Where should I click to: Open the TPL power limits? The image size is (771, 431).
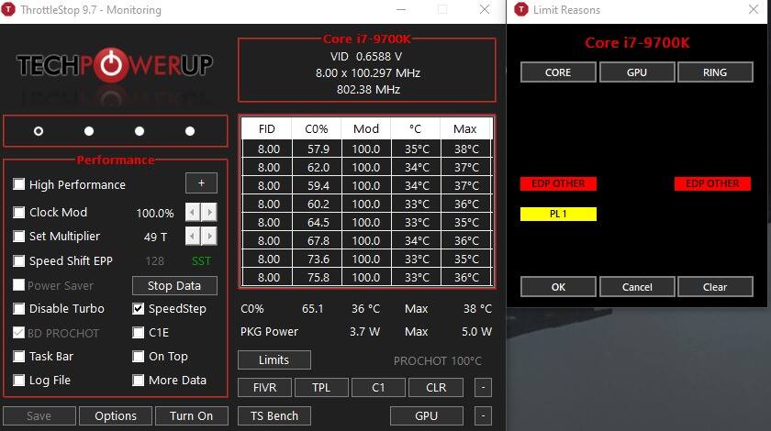[x=321, y=387]
